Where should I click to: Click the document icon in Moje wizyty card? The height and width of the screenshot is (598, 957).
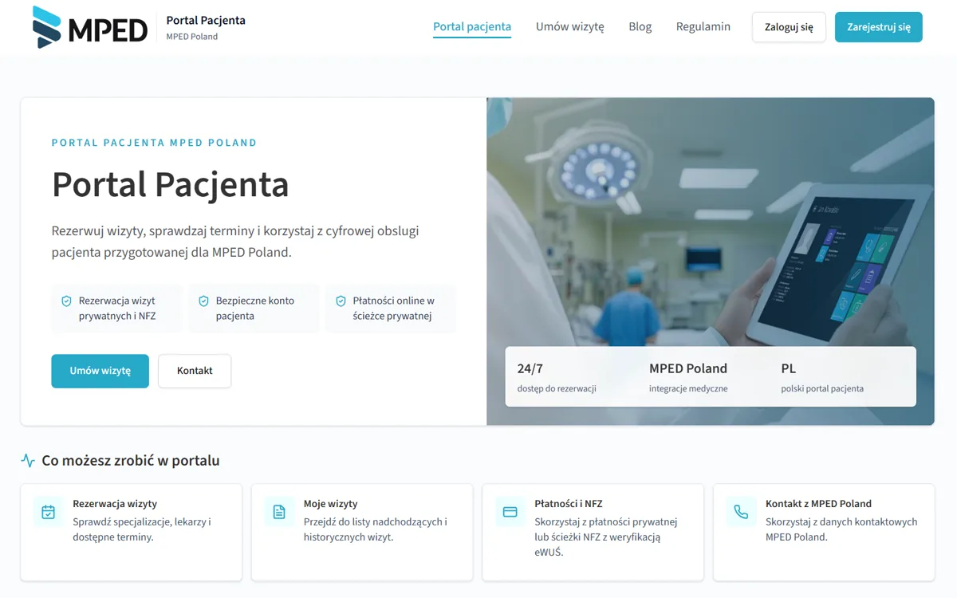click(x=279, y=512)
